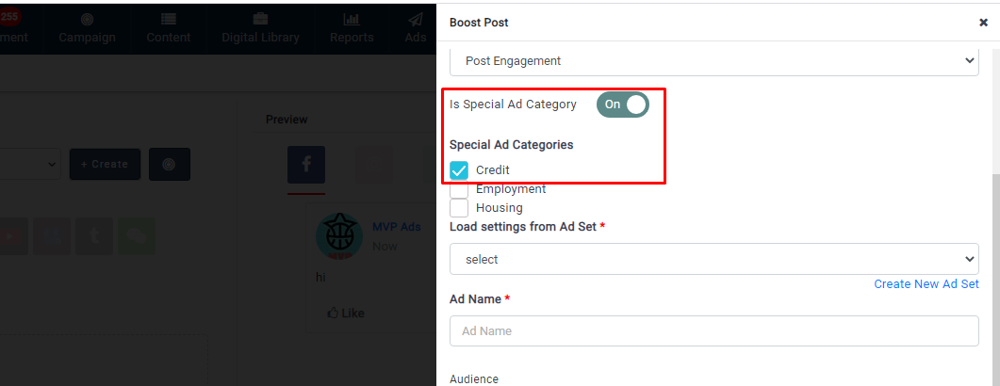This screenshot has height=386, width=1000.
Task: Click the round icon button beside Create
Action: point(169,164)
